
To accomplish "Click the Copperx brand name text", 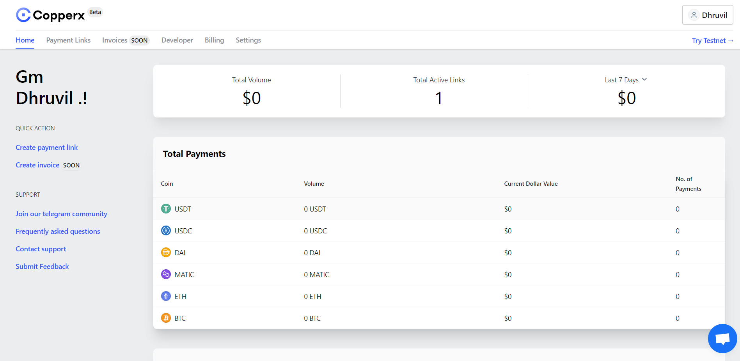I will 59,15.
